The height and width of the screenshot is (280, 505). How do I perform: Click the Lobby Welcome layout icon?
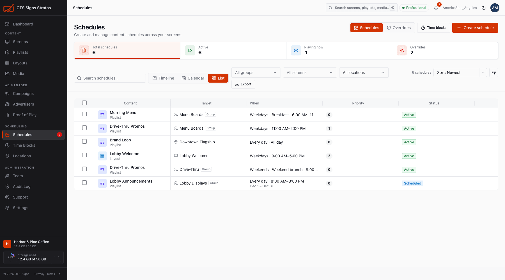[102, 156]
